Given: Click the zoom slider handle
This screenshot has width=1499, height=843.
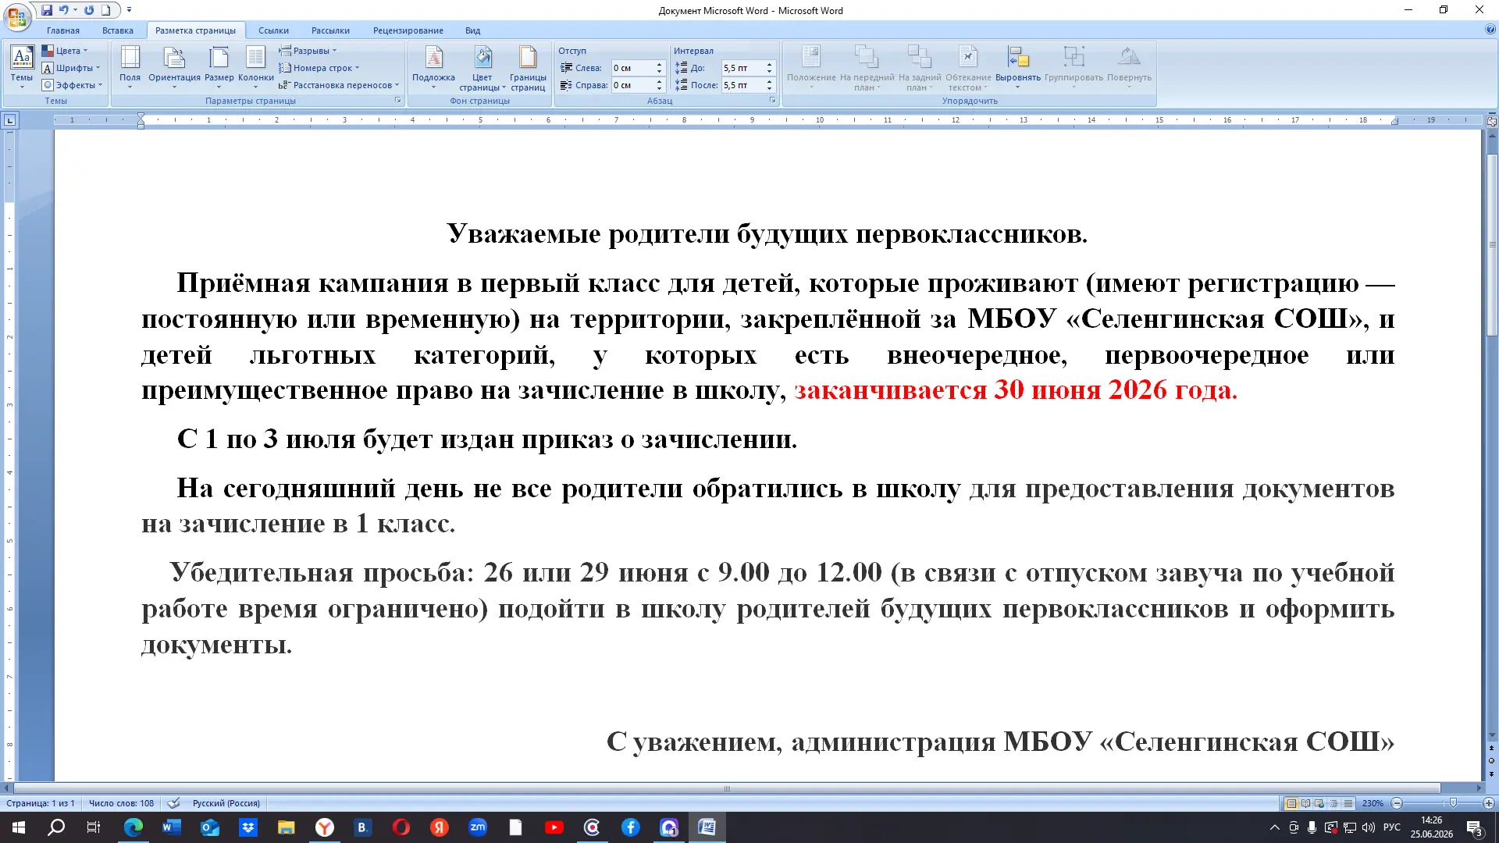Looking at the screenshot, I should [1453, 803].
